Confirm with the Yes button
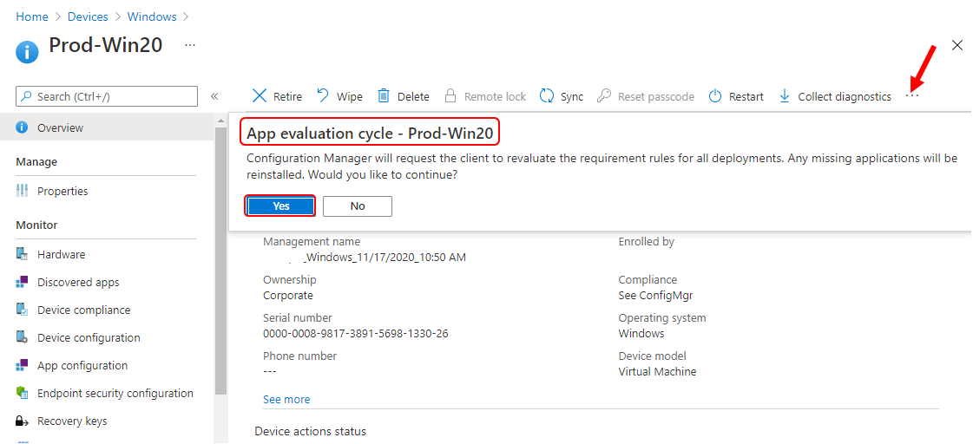The width and height of the screenshot is (973, 444). click(281, 206)
